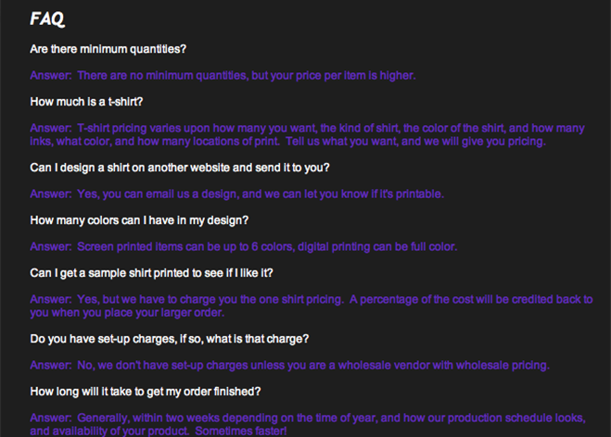Click the set-up charges question
Screen dimensions: 611x437
[169, 339]
